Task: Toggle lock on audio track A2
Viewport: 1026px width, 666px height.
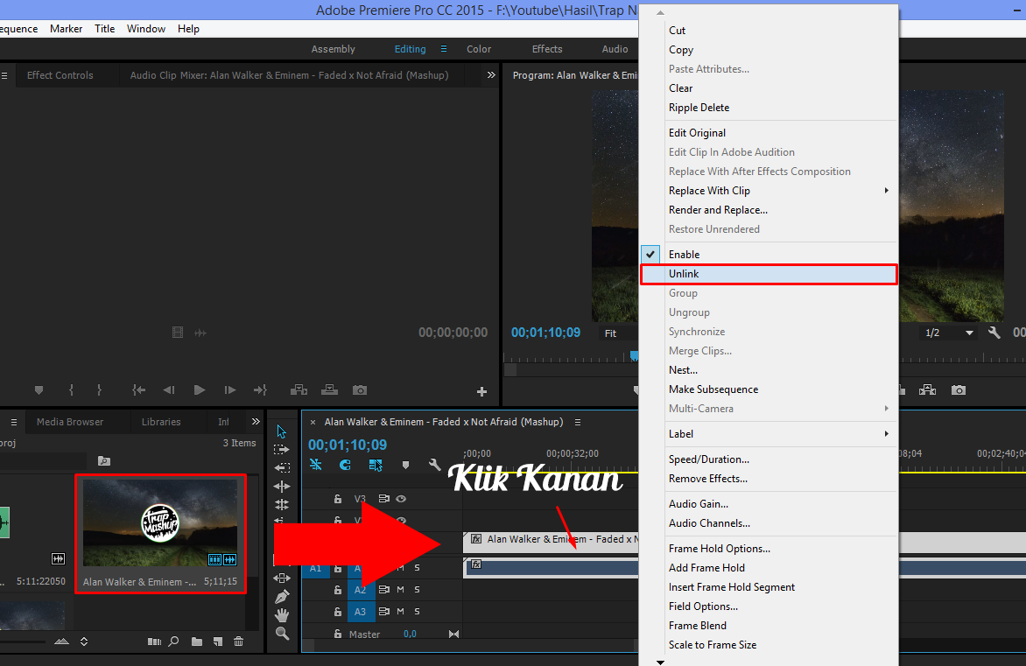Action: pos(337,590)
